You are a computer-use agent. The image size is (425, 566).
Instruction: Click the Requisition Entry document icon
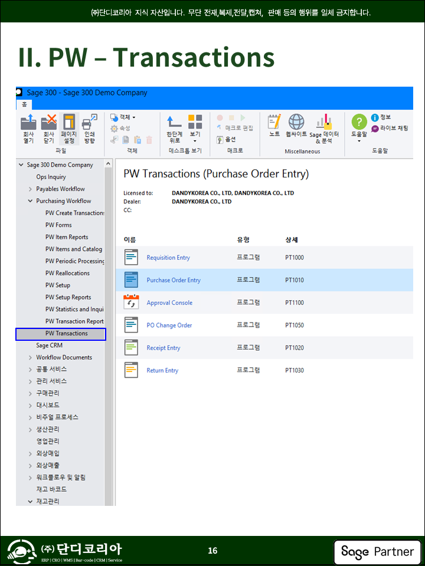(131, 258)
